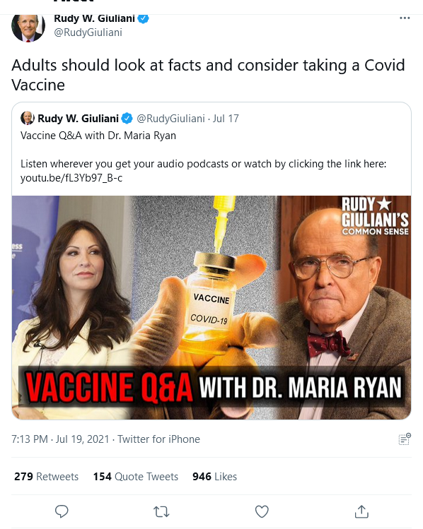Click the Jul 17 date of the quoted tweet
This screenshot has width=423, height=529.
point(226,119)
